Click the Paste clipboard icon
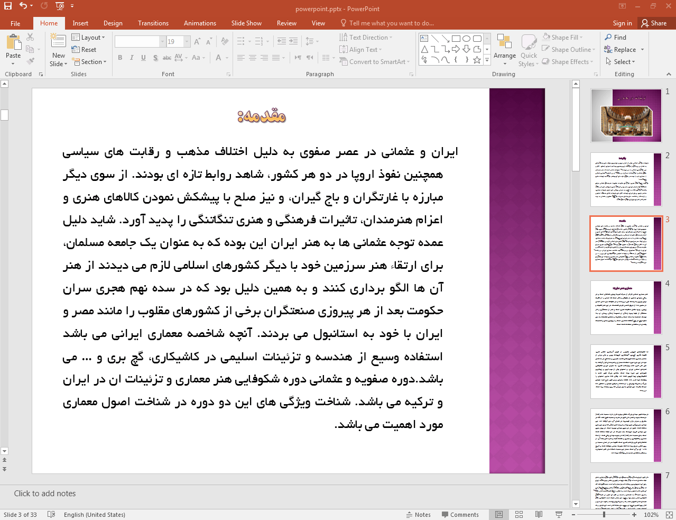Image resolution: width=676 pixels, height=520 pixels. pyautogui.click(x=13, y=42)
